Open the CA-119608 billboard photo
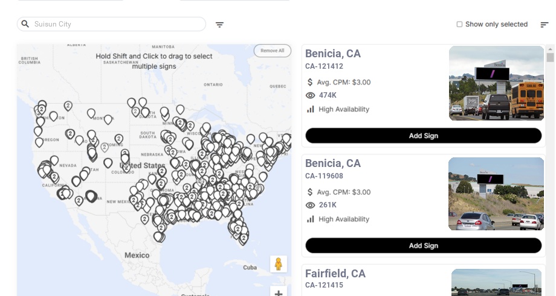 click(x=496, y=194)
